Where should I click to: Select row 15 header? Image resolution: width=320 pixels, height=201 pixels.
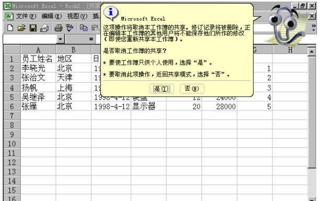(12, 190)
